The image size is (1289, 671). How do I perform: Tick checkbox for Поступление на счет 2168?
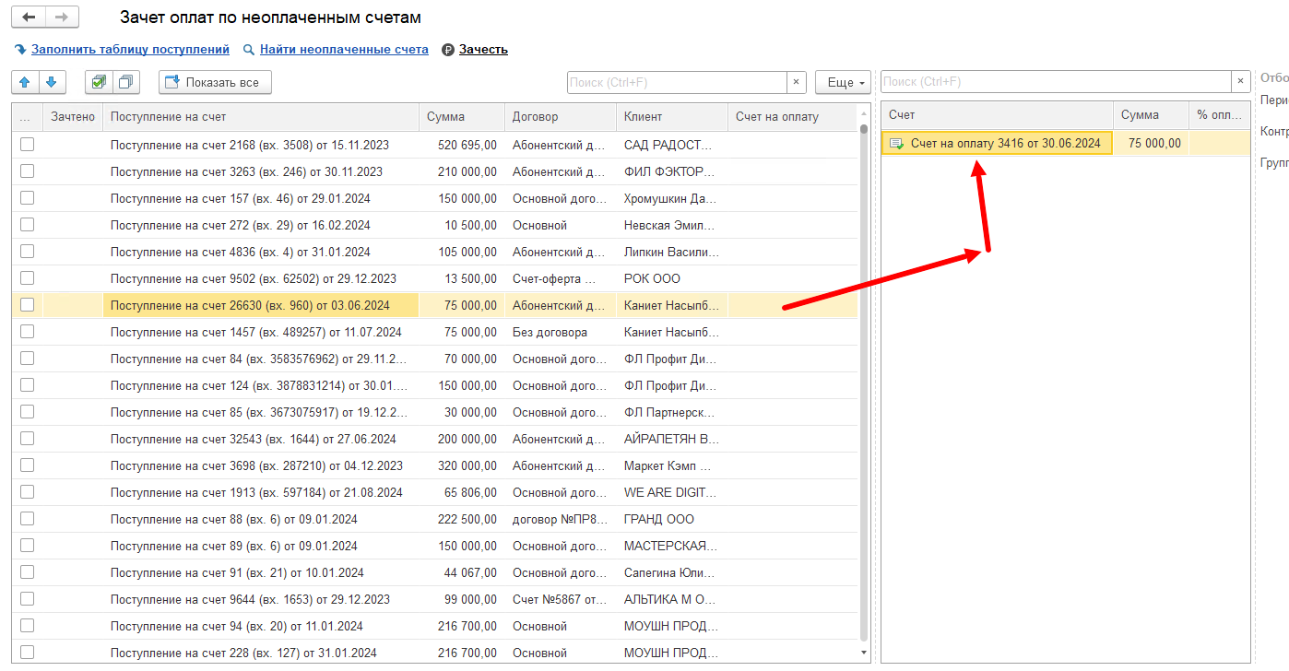click(x=28, y=145)
